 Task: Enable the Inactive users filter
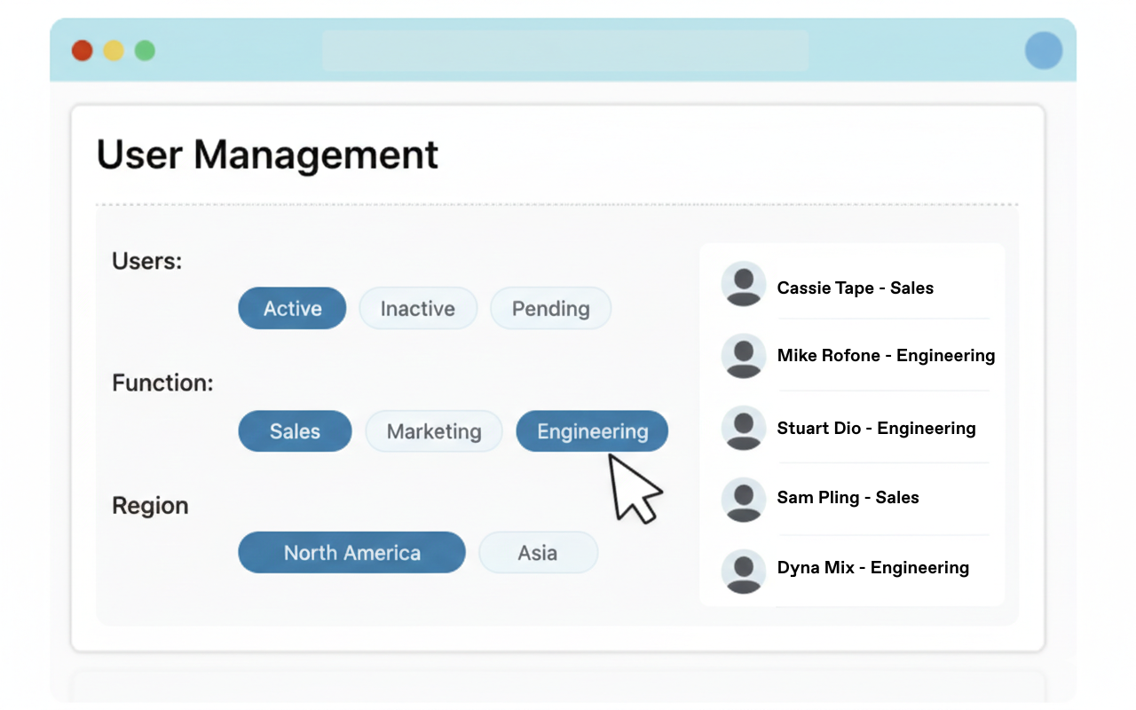pos(418,308)
